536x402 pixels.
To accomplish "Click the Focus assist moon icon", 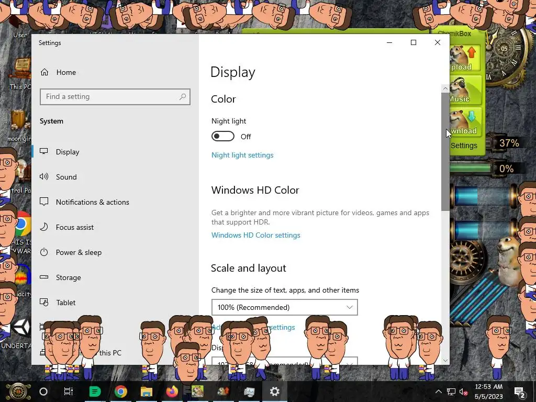I will coord(44,227).
